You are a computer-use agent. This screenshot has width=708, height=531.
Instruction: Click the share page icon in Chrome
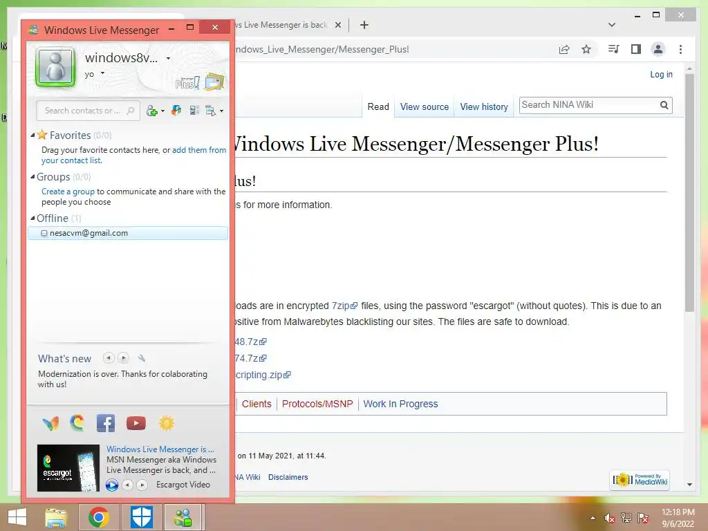pos(564,49)
